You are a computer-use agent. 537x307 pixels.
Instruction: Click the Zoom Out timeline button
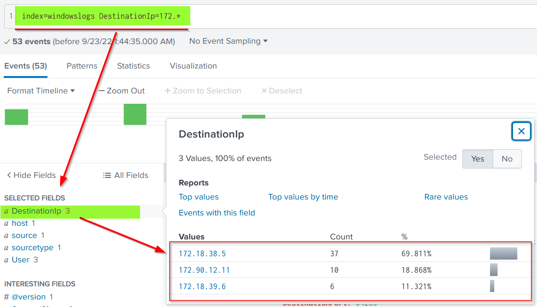(x=122, y=91)
